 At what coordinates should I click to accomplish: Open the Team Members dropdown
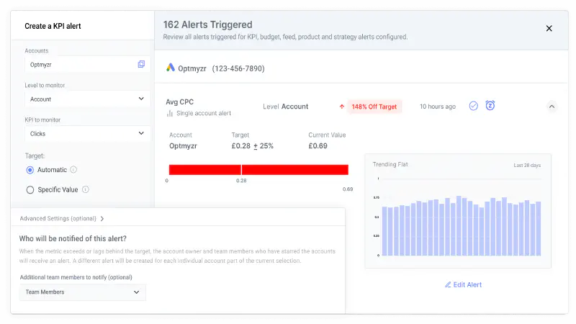[x=83, y=292]
